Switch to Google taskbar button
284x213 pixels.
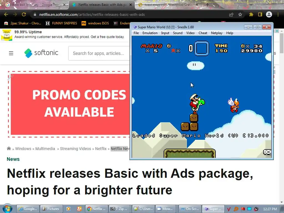(x=28, y=209)
